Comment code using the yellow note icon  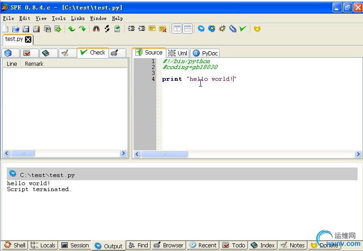point(152,29)
